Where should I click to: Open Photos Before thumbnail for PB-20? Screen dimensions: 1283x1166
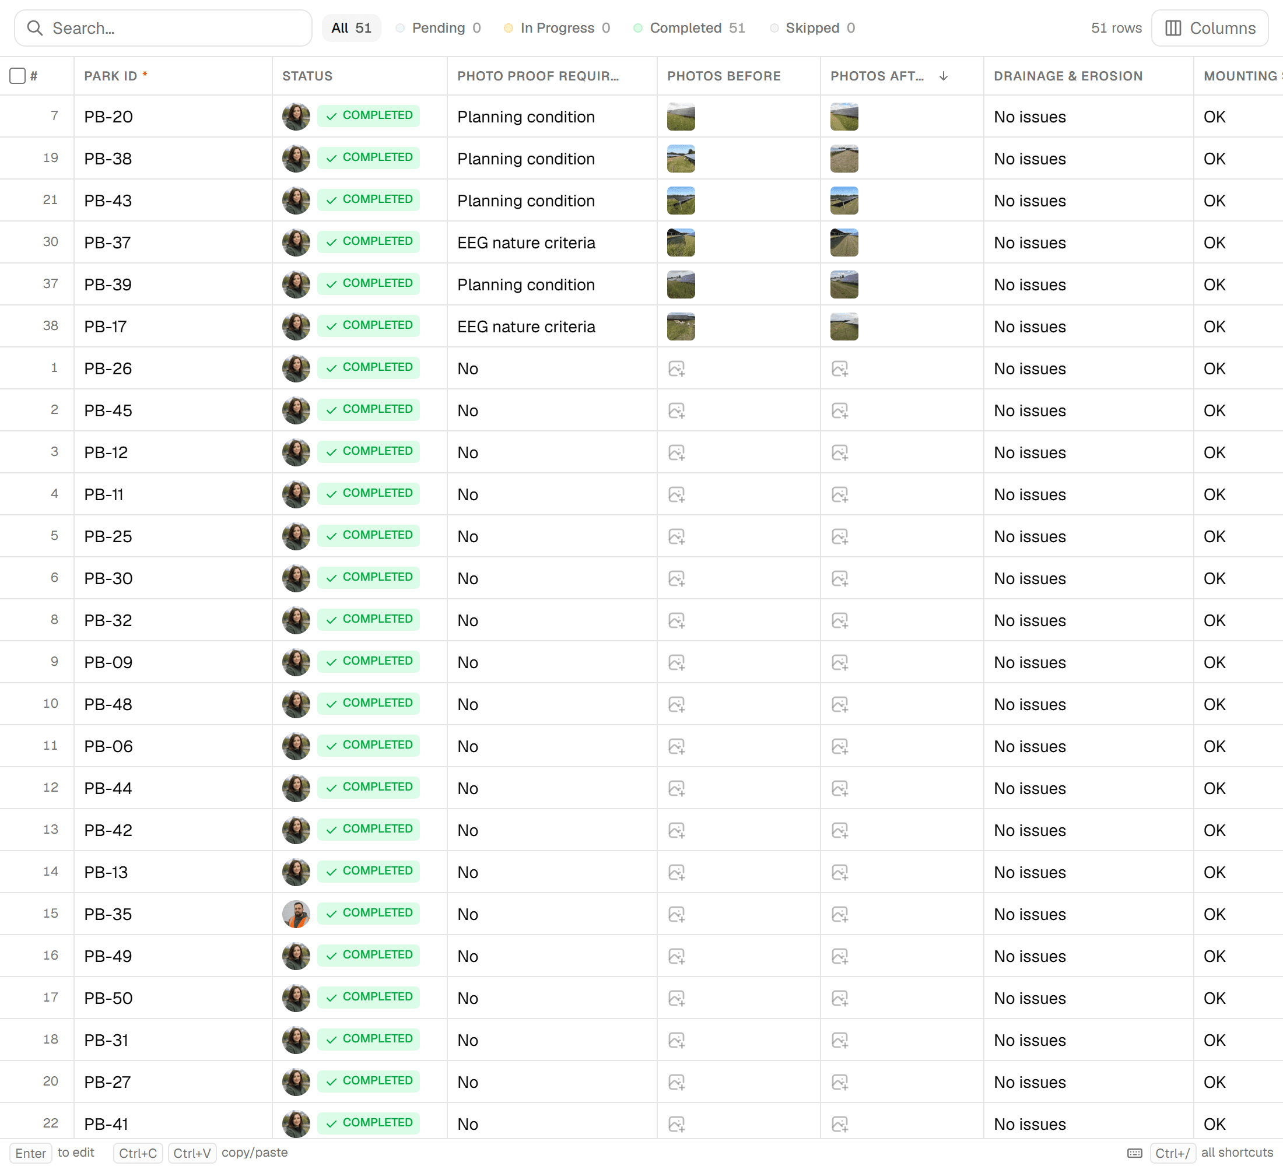tap(681, 117)
